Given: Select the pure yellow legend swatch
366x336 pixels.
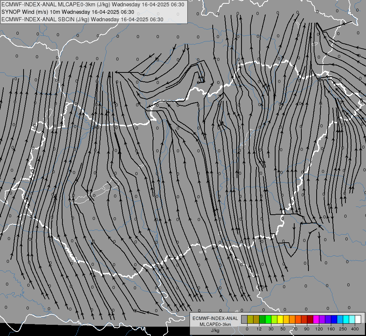Looking at the screenshot, I should tap(280, 319).
